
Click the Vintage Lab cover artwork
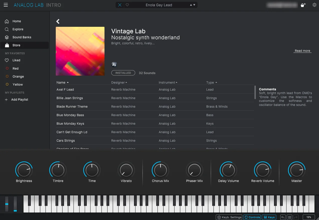point(80,51)
